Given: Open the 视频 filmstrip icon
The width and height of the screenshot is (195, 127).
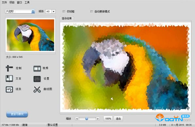Looking at the screenshot, I should pos(37,69).
